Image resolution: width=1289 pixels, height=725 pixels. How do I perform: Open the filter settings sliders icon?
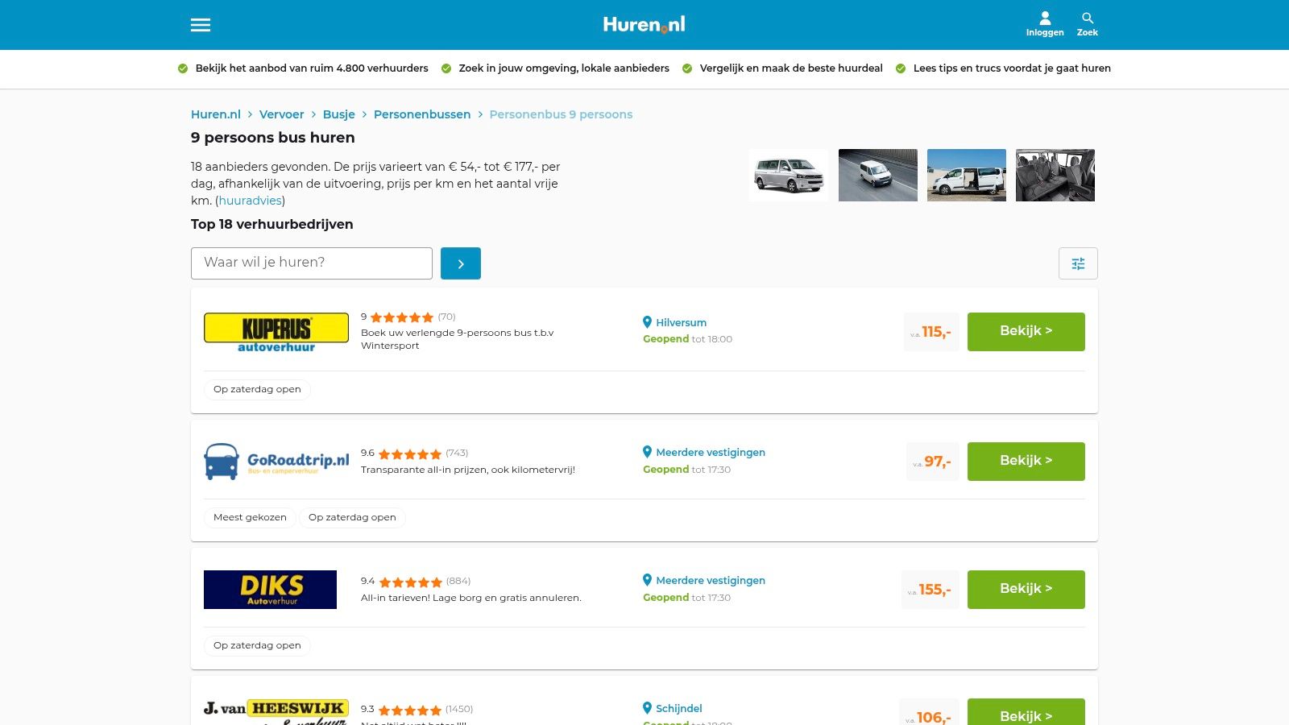(x=1078, y=263)
